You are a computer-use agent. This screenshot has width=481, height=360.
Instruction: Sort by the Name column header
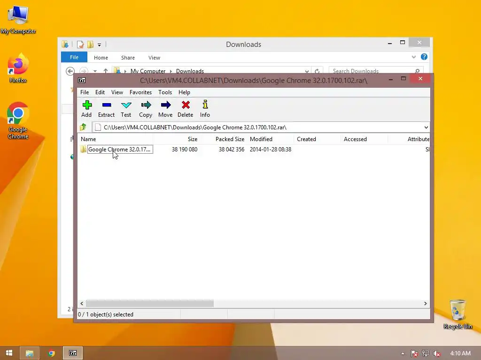(x=115, y=139)
